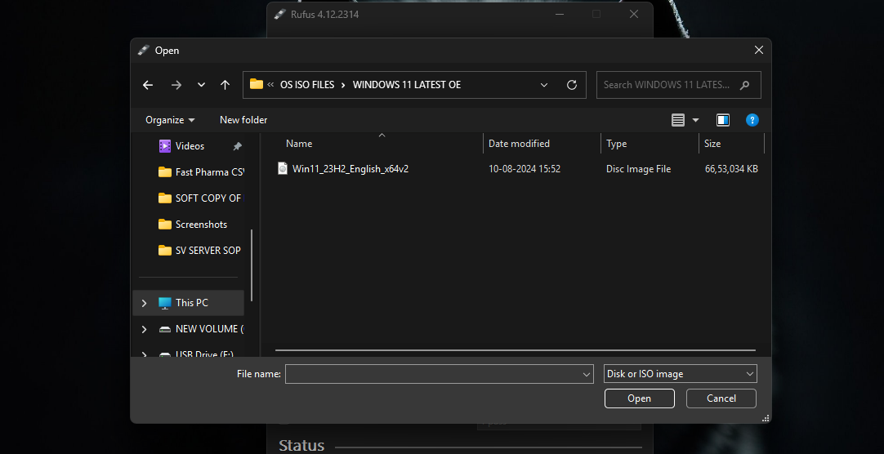Expand address bar history dropdown
Image resolution: width=884 pixels, height=454 pixels.
tap(544, 85)
